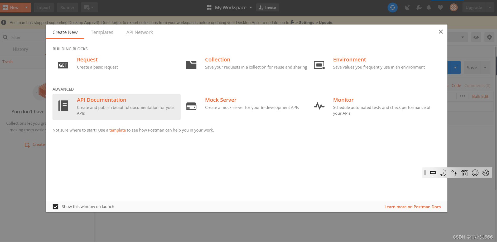Click the Monitor pulse icon
Image resolution: width=497 pixels, height=242 pixels.
pyautogui.click(x=319, y=106)
